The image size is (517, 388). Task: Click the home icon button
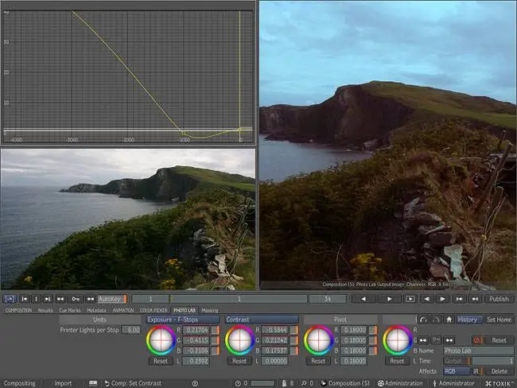point(449,320)
